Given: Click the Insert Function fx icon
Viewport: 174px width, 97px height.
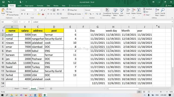Looking at the screenshot, I should (29, 22).
